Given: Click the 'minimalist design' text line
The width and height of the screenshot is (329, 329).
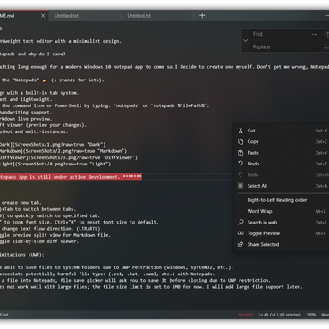Looking at the screenshot, I should click(x=61, y=41).
